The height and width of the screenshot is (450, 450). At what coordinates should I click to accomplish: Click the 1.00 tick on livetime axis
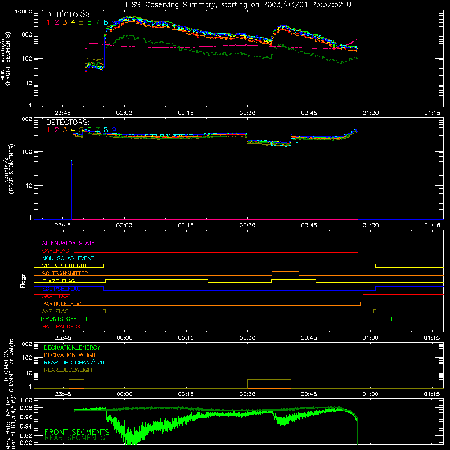tap(26, 400)
